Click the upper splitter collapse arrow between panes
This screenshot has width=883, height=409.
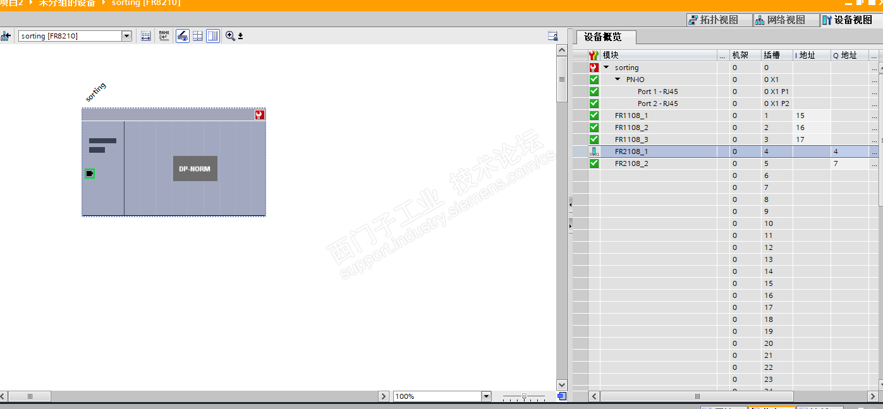click(x=570, y=205)
